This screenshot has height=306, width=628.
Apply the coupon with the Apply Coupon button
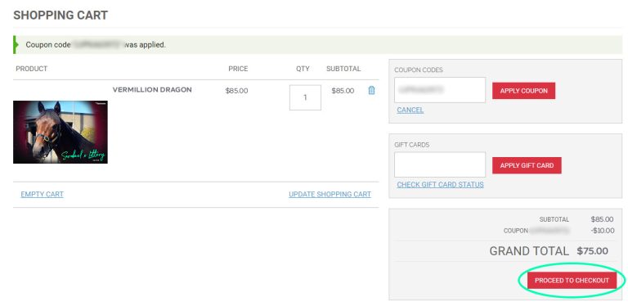[x=523, y=91]
